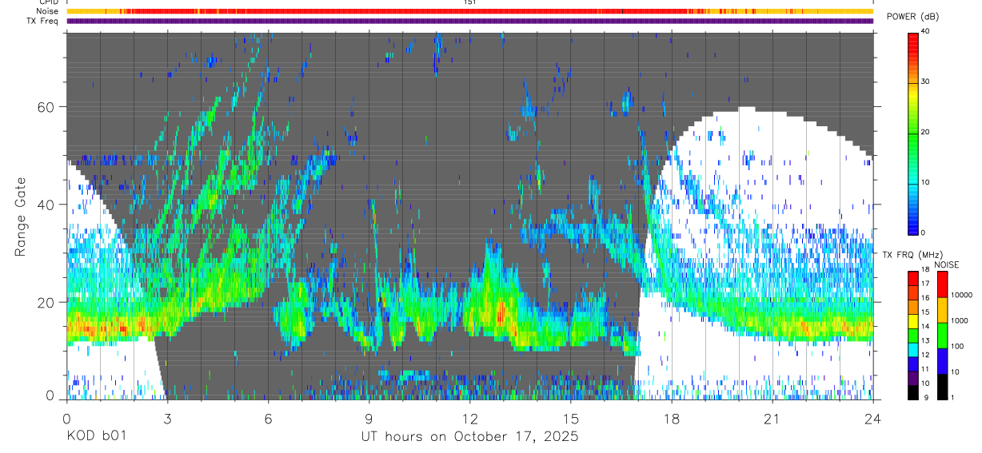This screenshot has height=453, width=982.
Task: Pick the green segment of noise legend bar
Action: (942, 336)
